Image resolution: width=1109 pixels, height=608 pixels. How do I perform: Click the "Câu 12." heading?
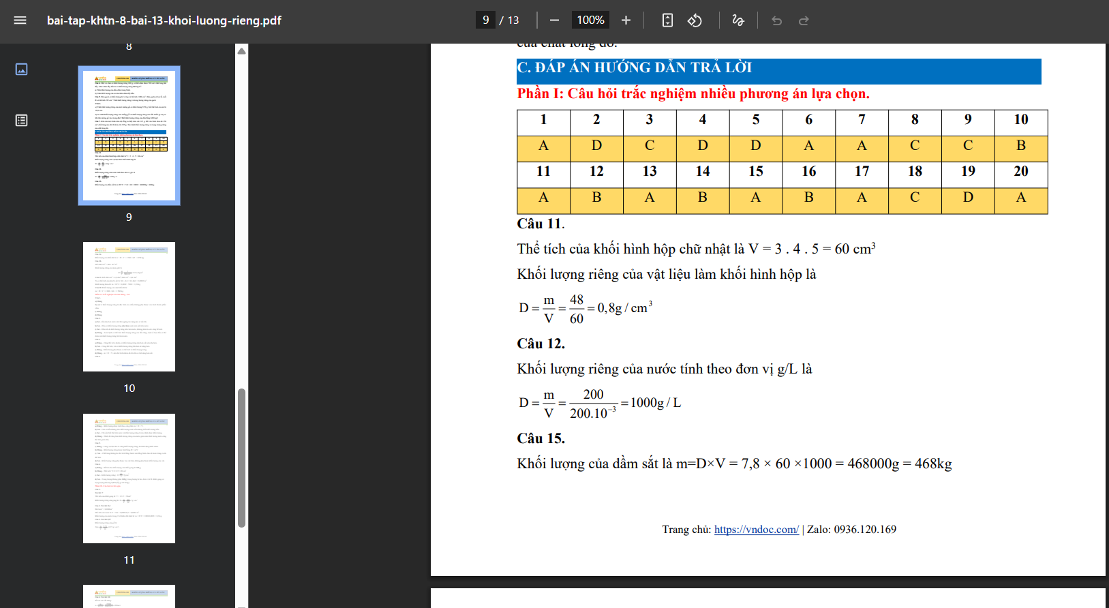541,344
